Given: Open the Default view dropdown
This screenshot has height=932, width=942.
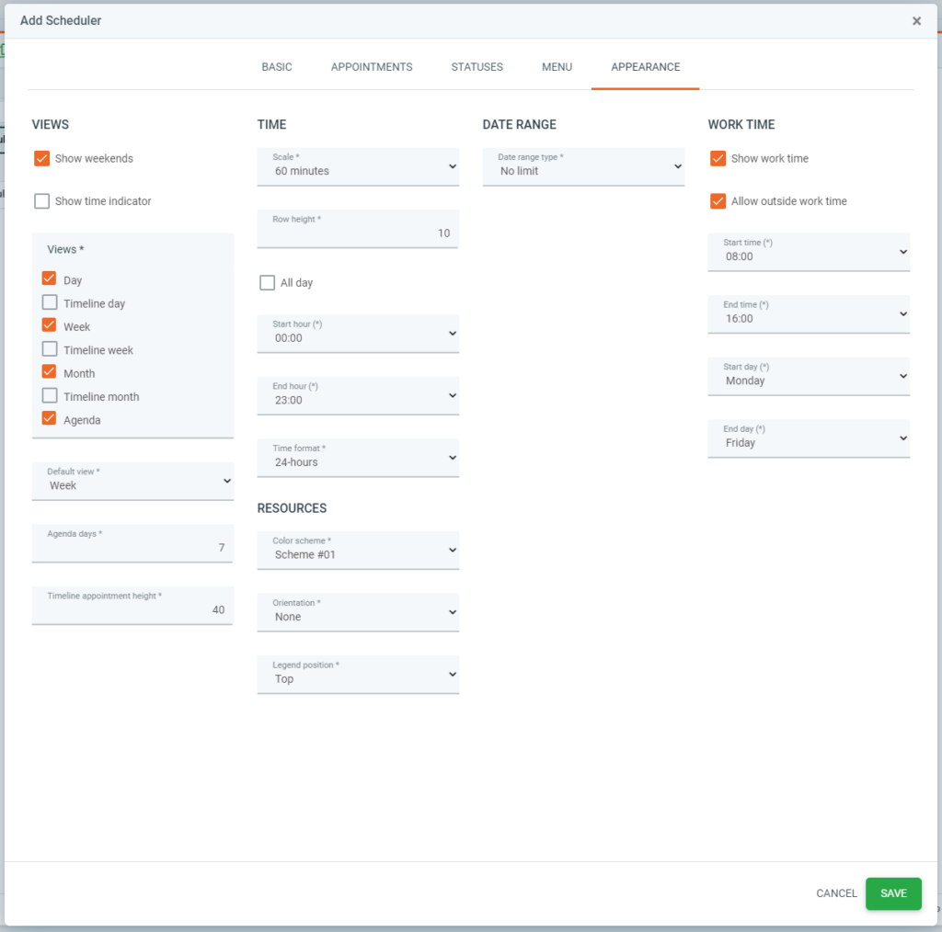Looking at the screenshot, I should [132, 481].
